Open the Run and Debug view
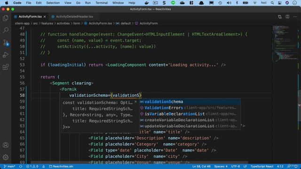 click(6, 55)
